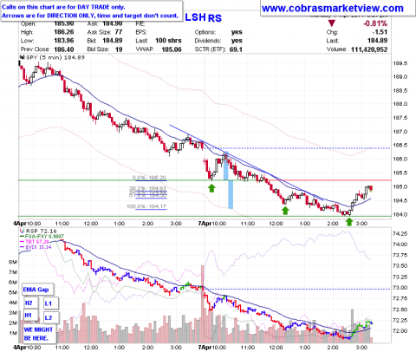Viewport: 416px width, 352px height.
Task: Click the 100.0% 184.17 Fibonacci level label
Action: click(x=146, y=206)
